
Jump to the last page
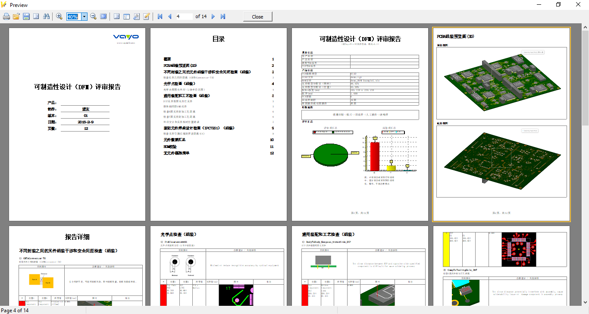pyautogui.click(x=223, y=16)
